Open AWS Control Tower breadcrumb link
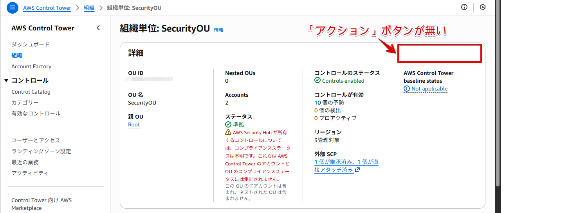Viewport: 579px width, 213px height. (x=47, y=8)
